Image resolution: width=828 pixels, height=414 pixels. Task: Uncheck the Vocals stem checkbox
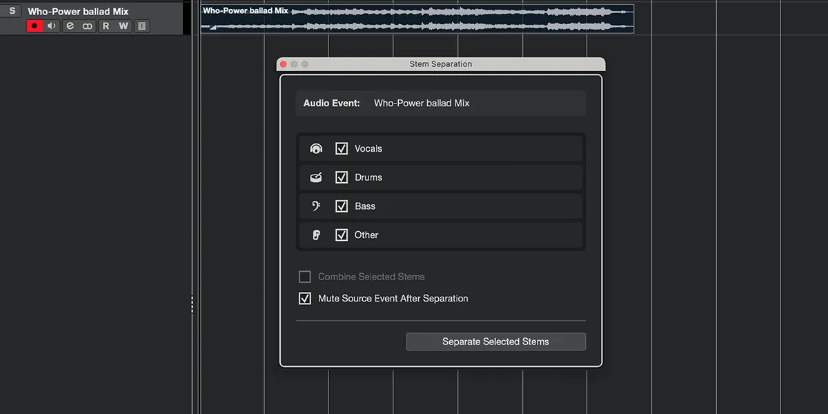click(341, 148)
